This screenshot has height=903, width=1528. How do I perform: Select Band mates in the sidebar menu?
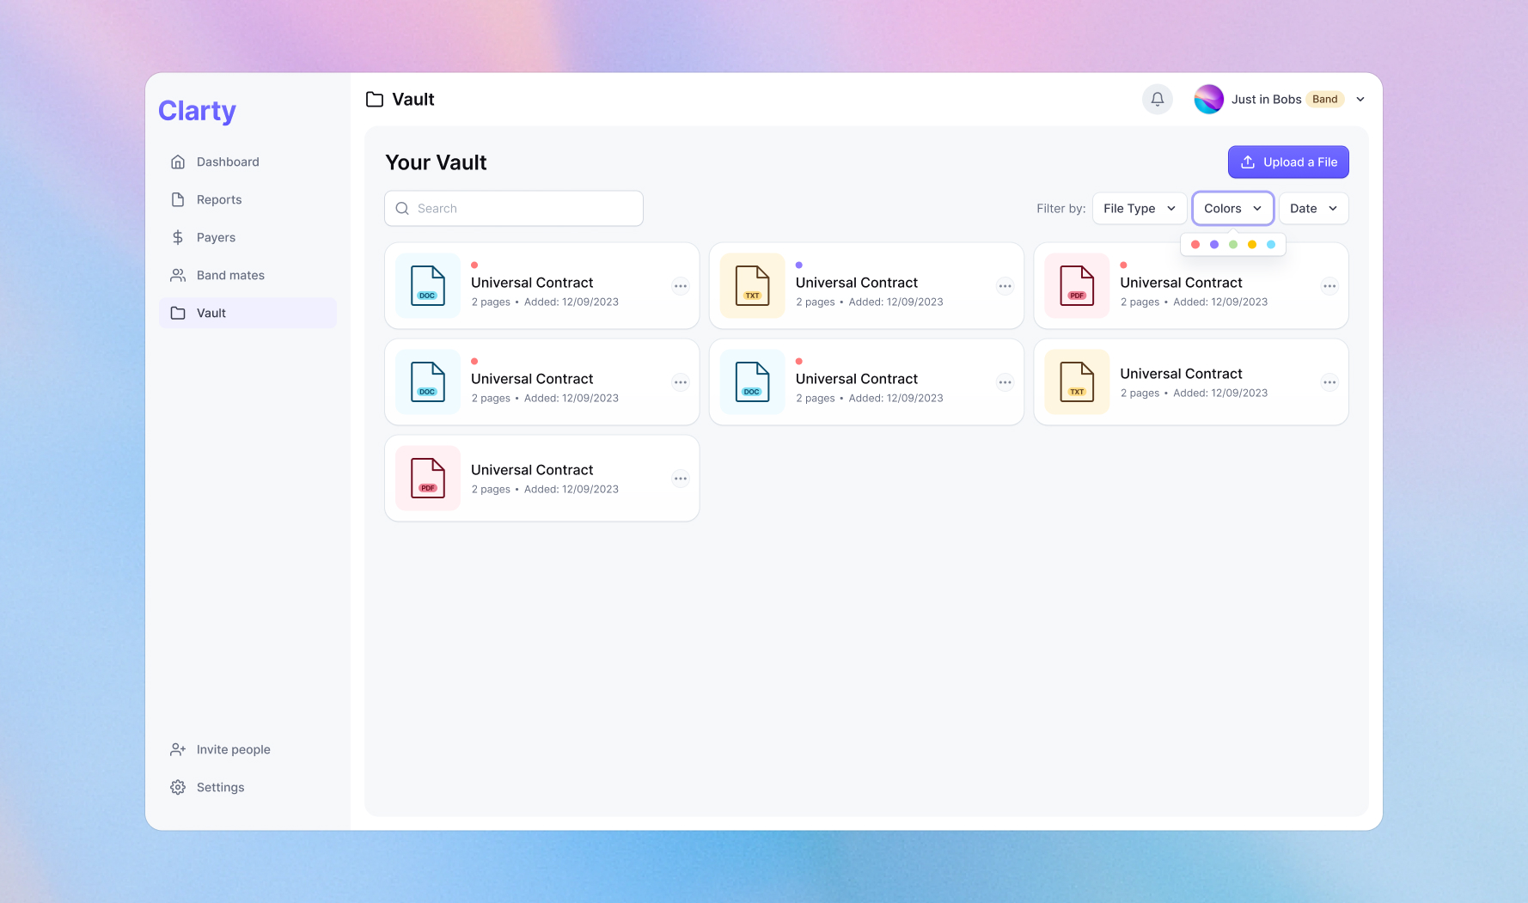(230, 275)
